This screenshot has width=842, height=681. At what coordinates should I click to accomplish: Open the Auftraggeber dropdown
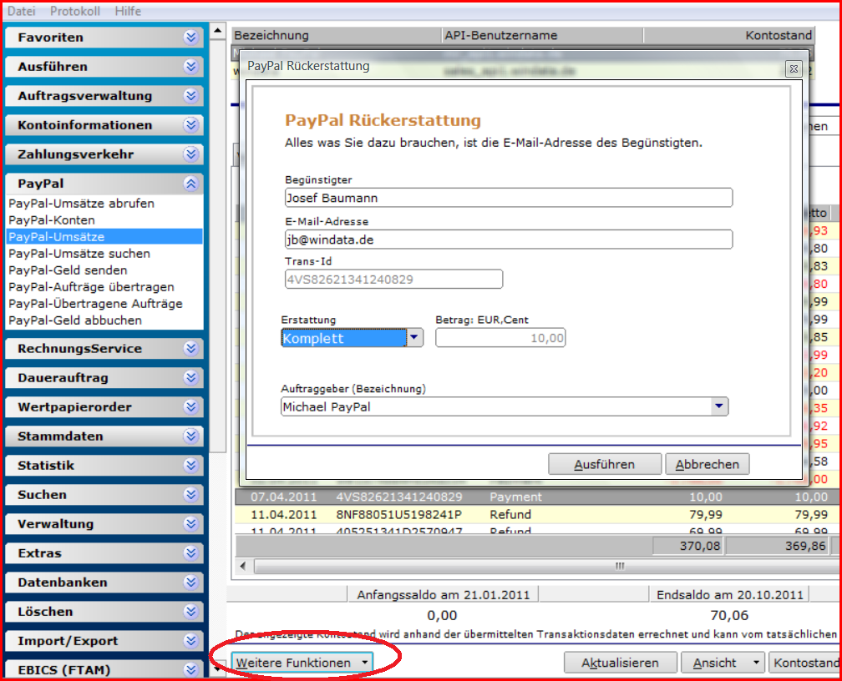(x=718, y=406)
